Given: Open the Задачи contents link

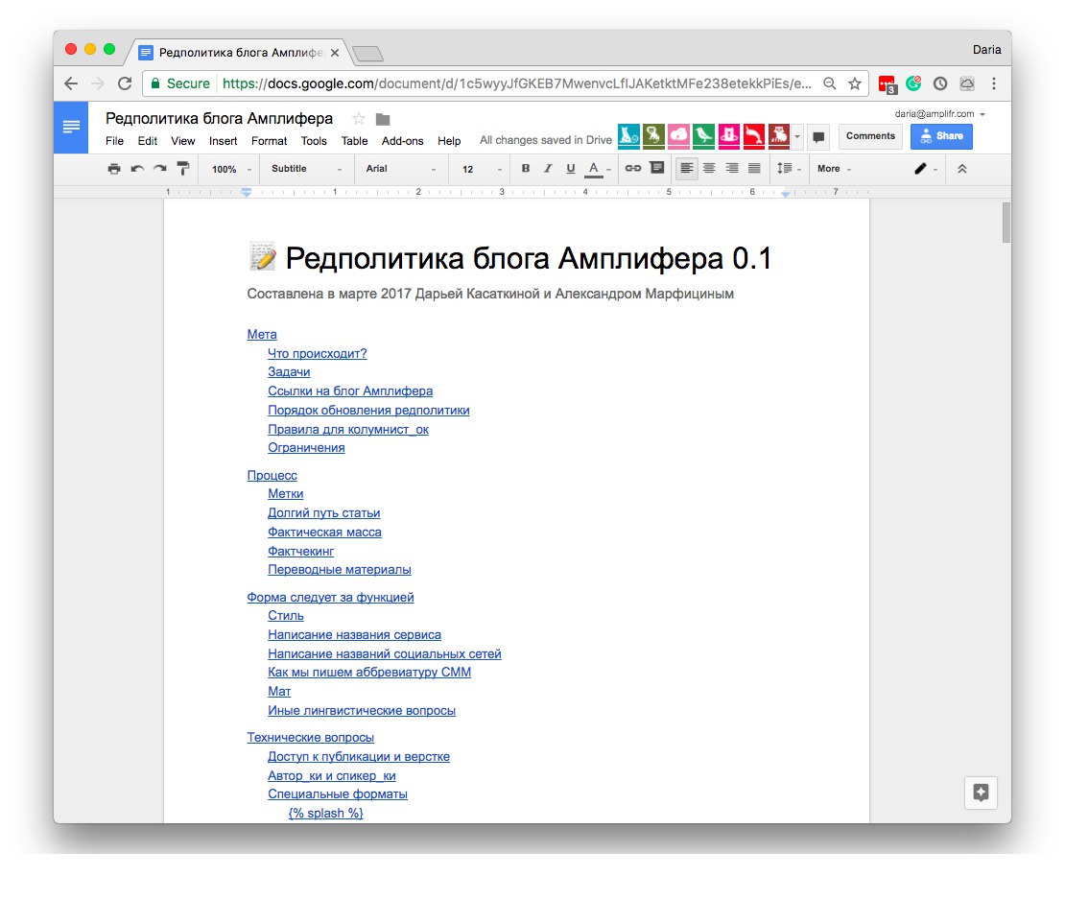Looking at the screenshot, I should [289, 371].
